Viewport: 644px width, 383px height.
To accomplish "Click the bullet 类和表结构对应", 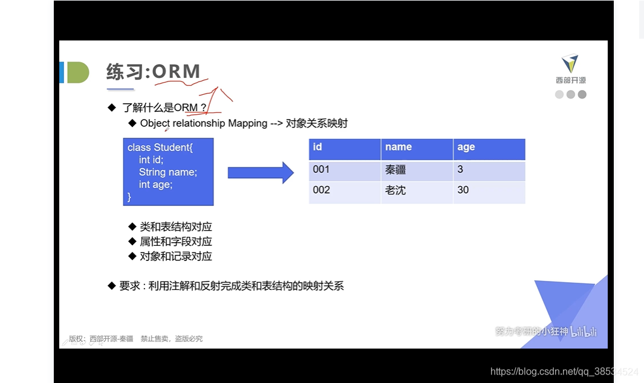I will [x=176, y=227].
